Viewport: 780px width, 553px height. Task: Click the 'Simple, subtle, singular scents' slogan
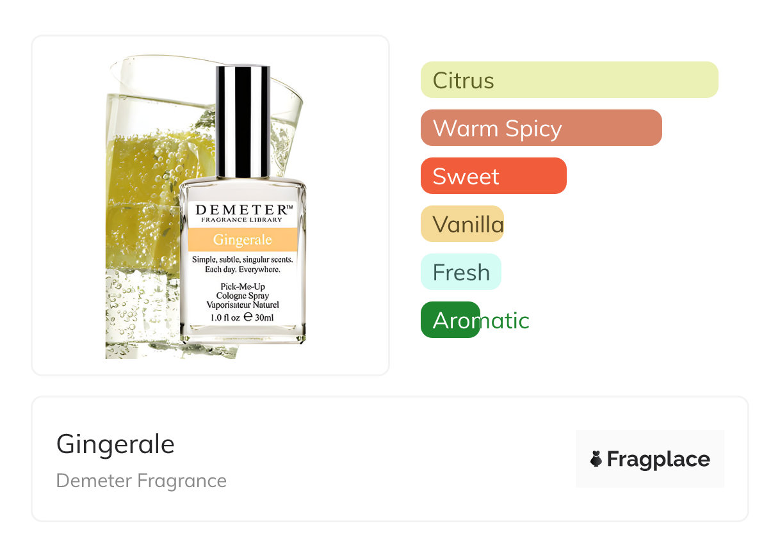243,260
